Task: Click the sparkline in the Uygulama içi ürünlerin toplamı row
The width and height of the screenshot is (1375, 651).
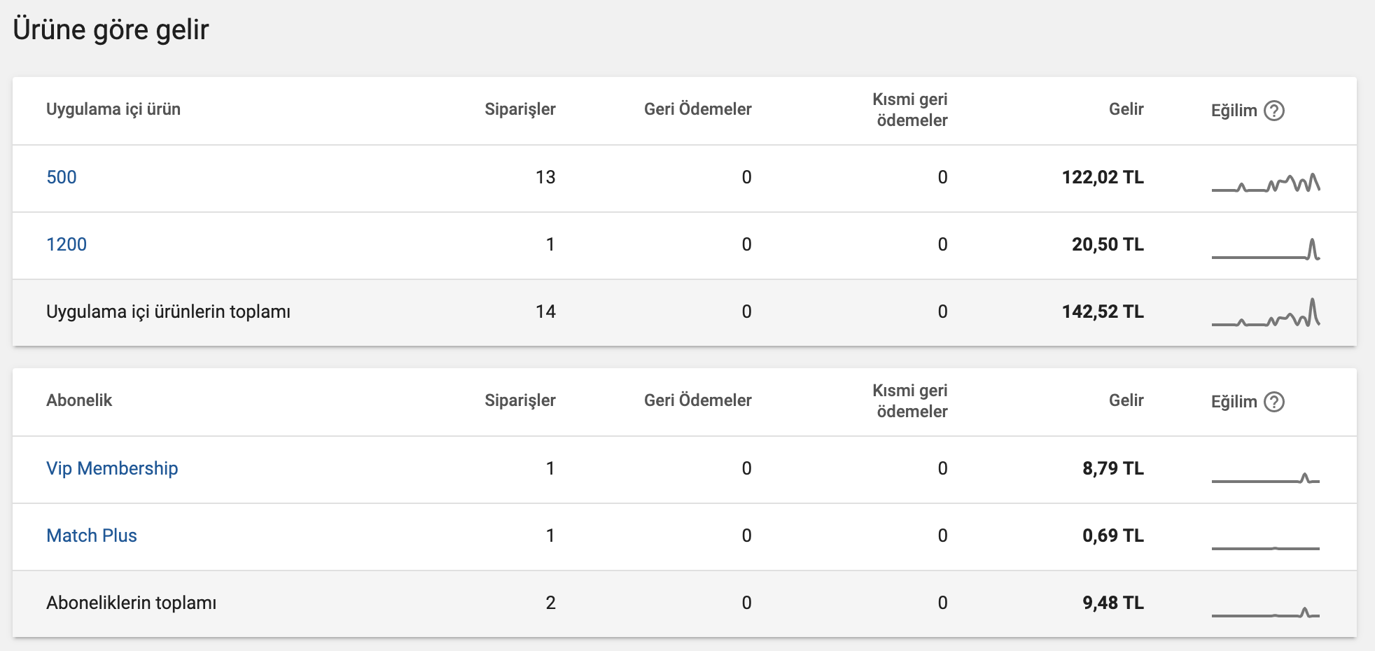Action: pos(1266,313)
